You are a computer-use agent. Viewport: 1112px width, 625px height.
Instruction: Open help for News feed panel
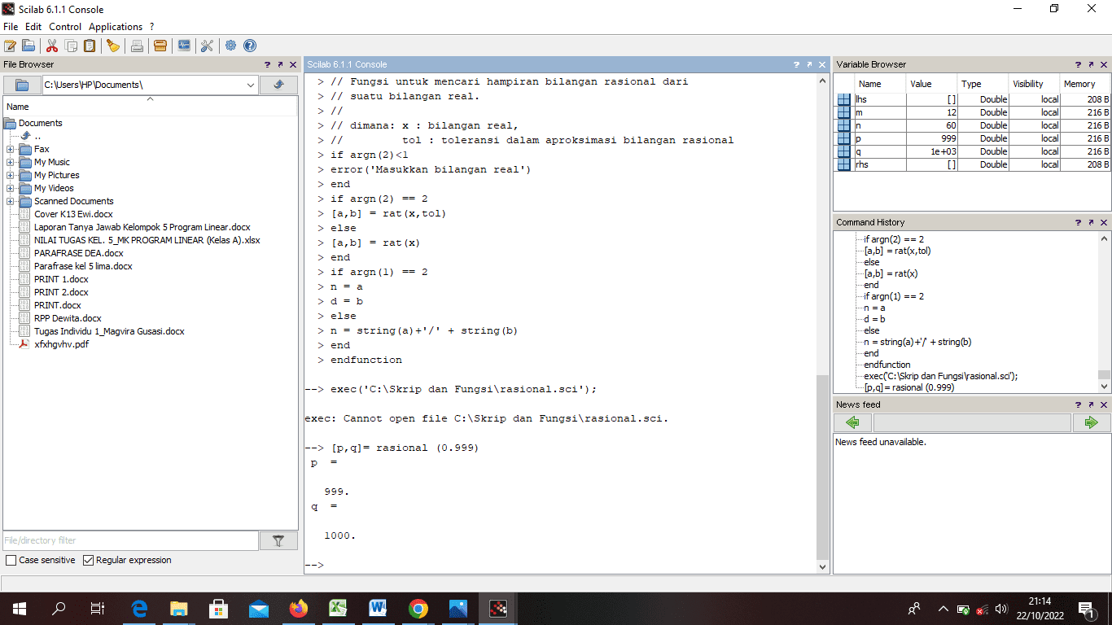click(x=1078, y=404)
